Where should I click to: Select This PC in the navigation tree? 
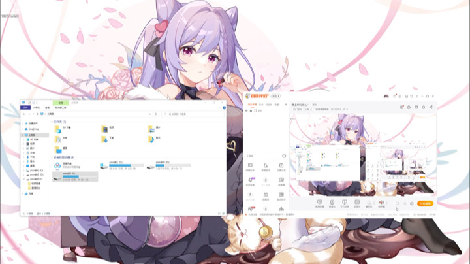click(32, 135)
